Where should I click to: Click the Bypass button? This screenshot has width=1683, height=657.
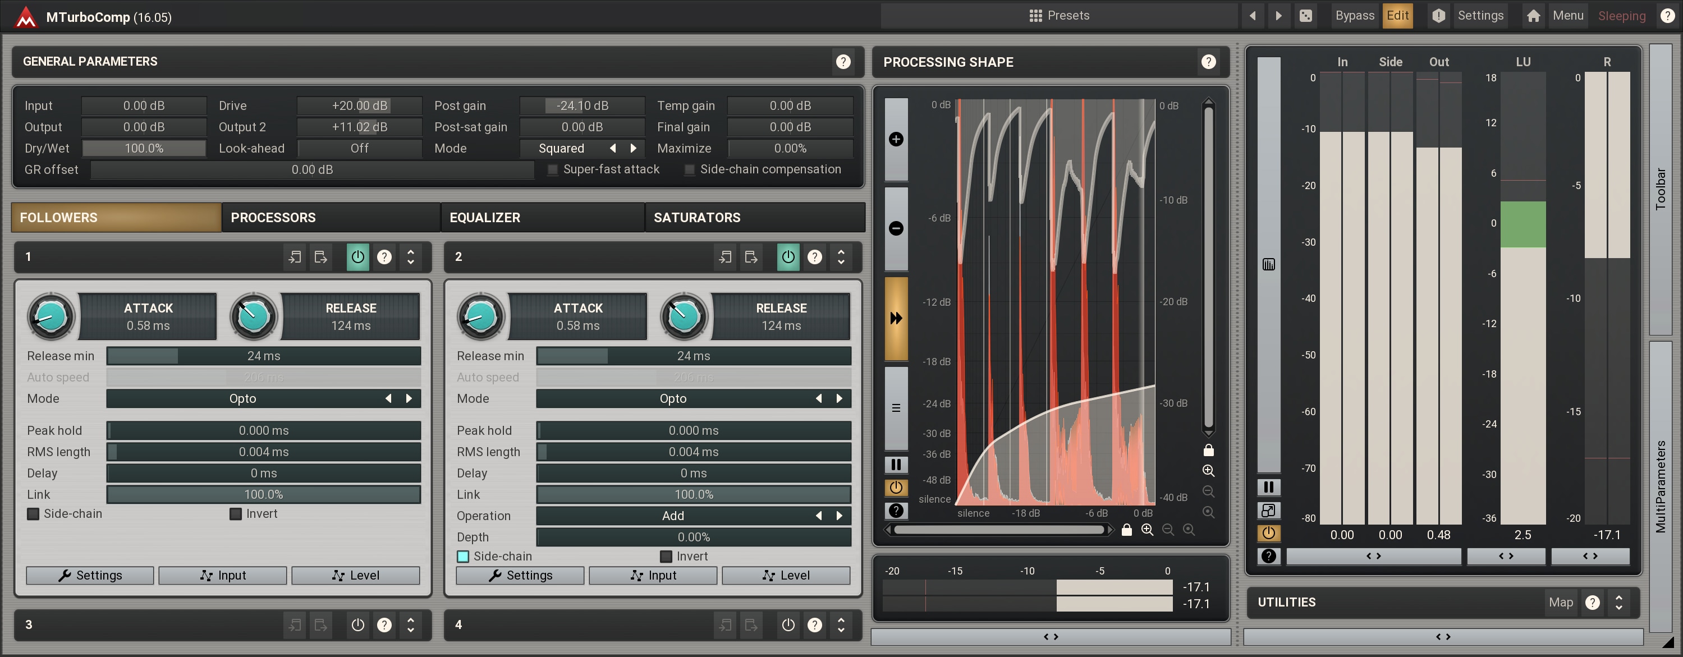pyautogui.click(x=1354, y=16)
